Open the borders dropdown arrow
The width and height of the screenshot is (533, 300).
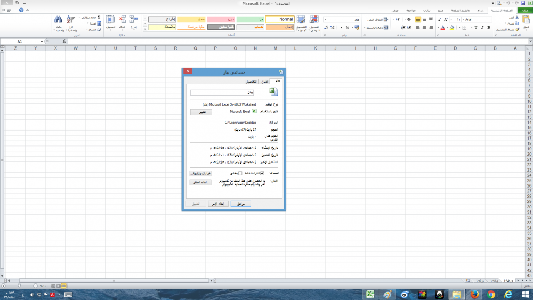[x=459, y=28]
